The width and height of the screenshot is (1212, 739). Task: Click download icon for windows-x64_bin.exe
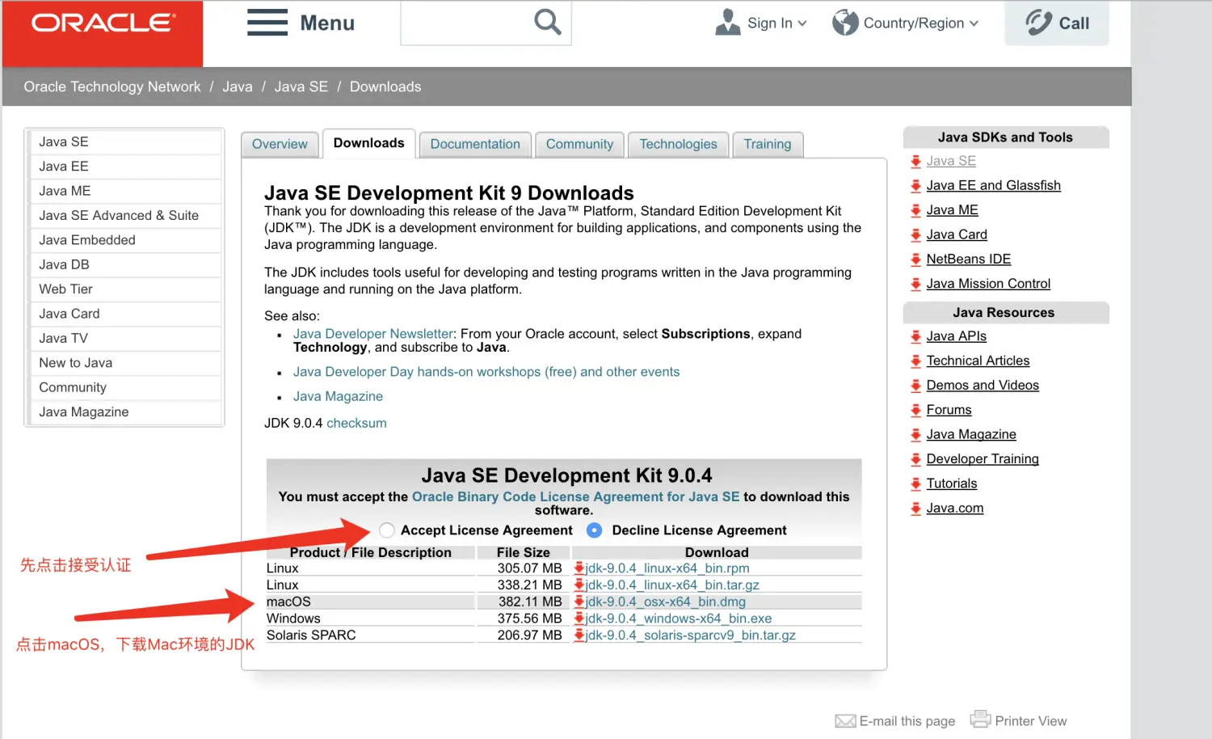[x=579, y=618]
